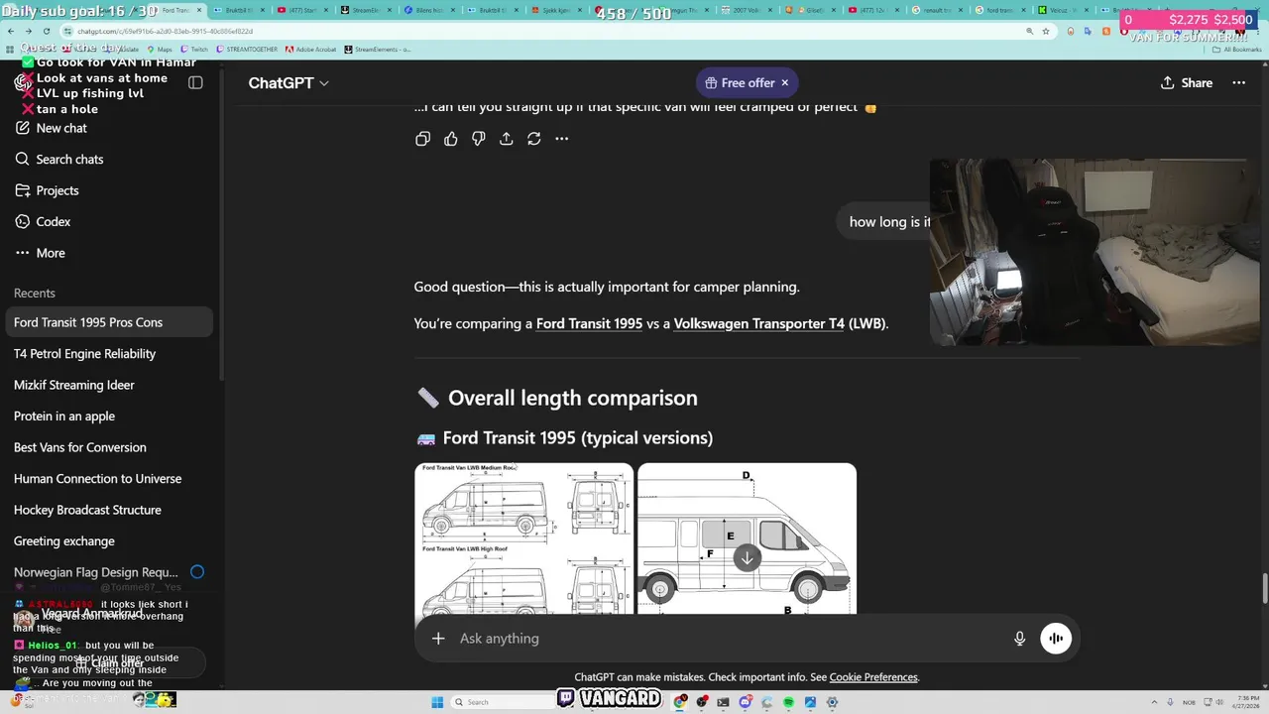Click the share response upload icon
Image resolution: width=1269 pixels, height=714 pixels.
point(507,139)
